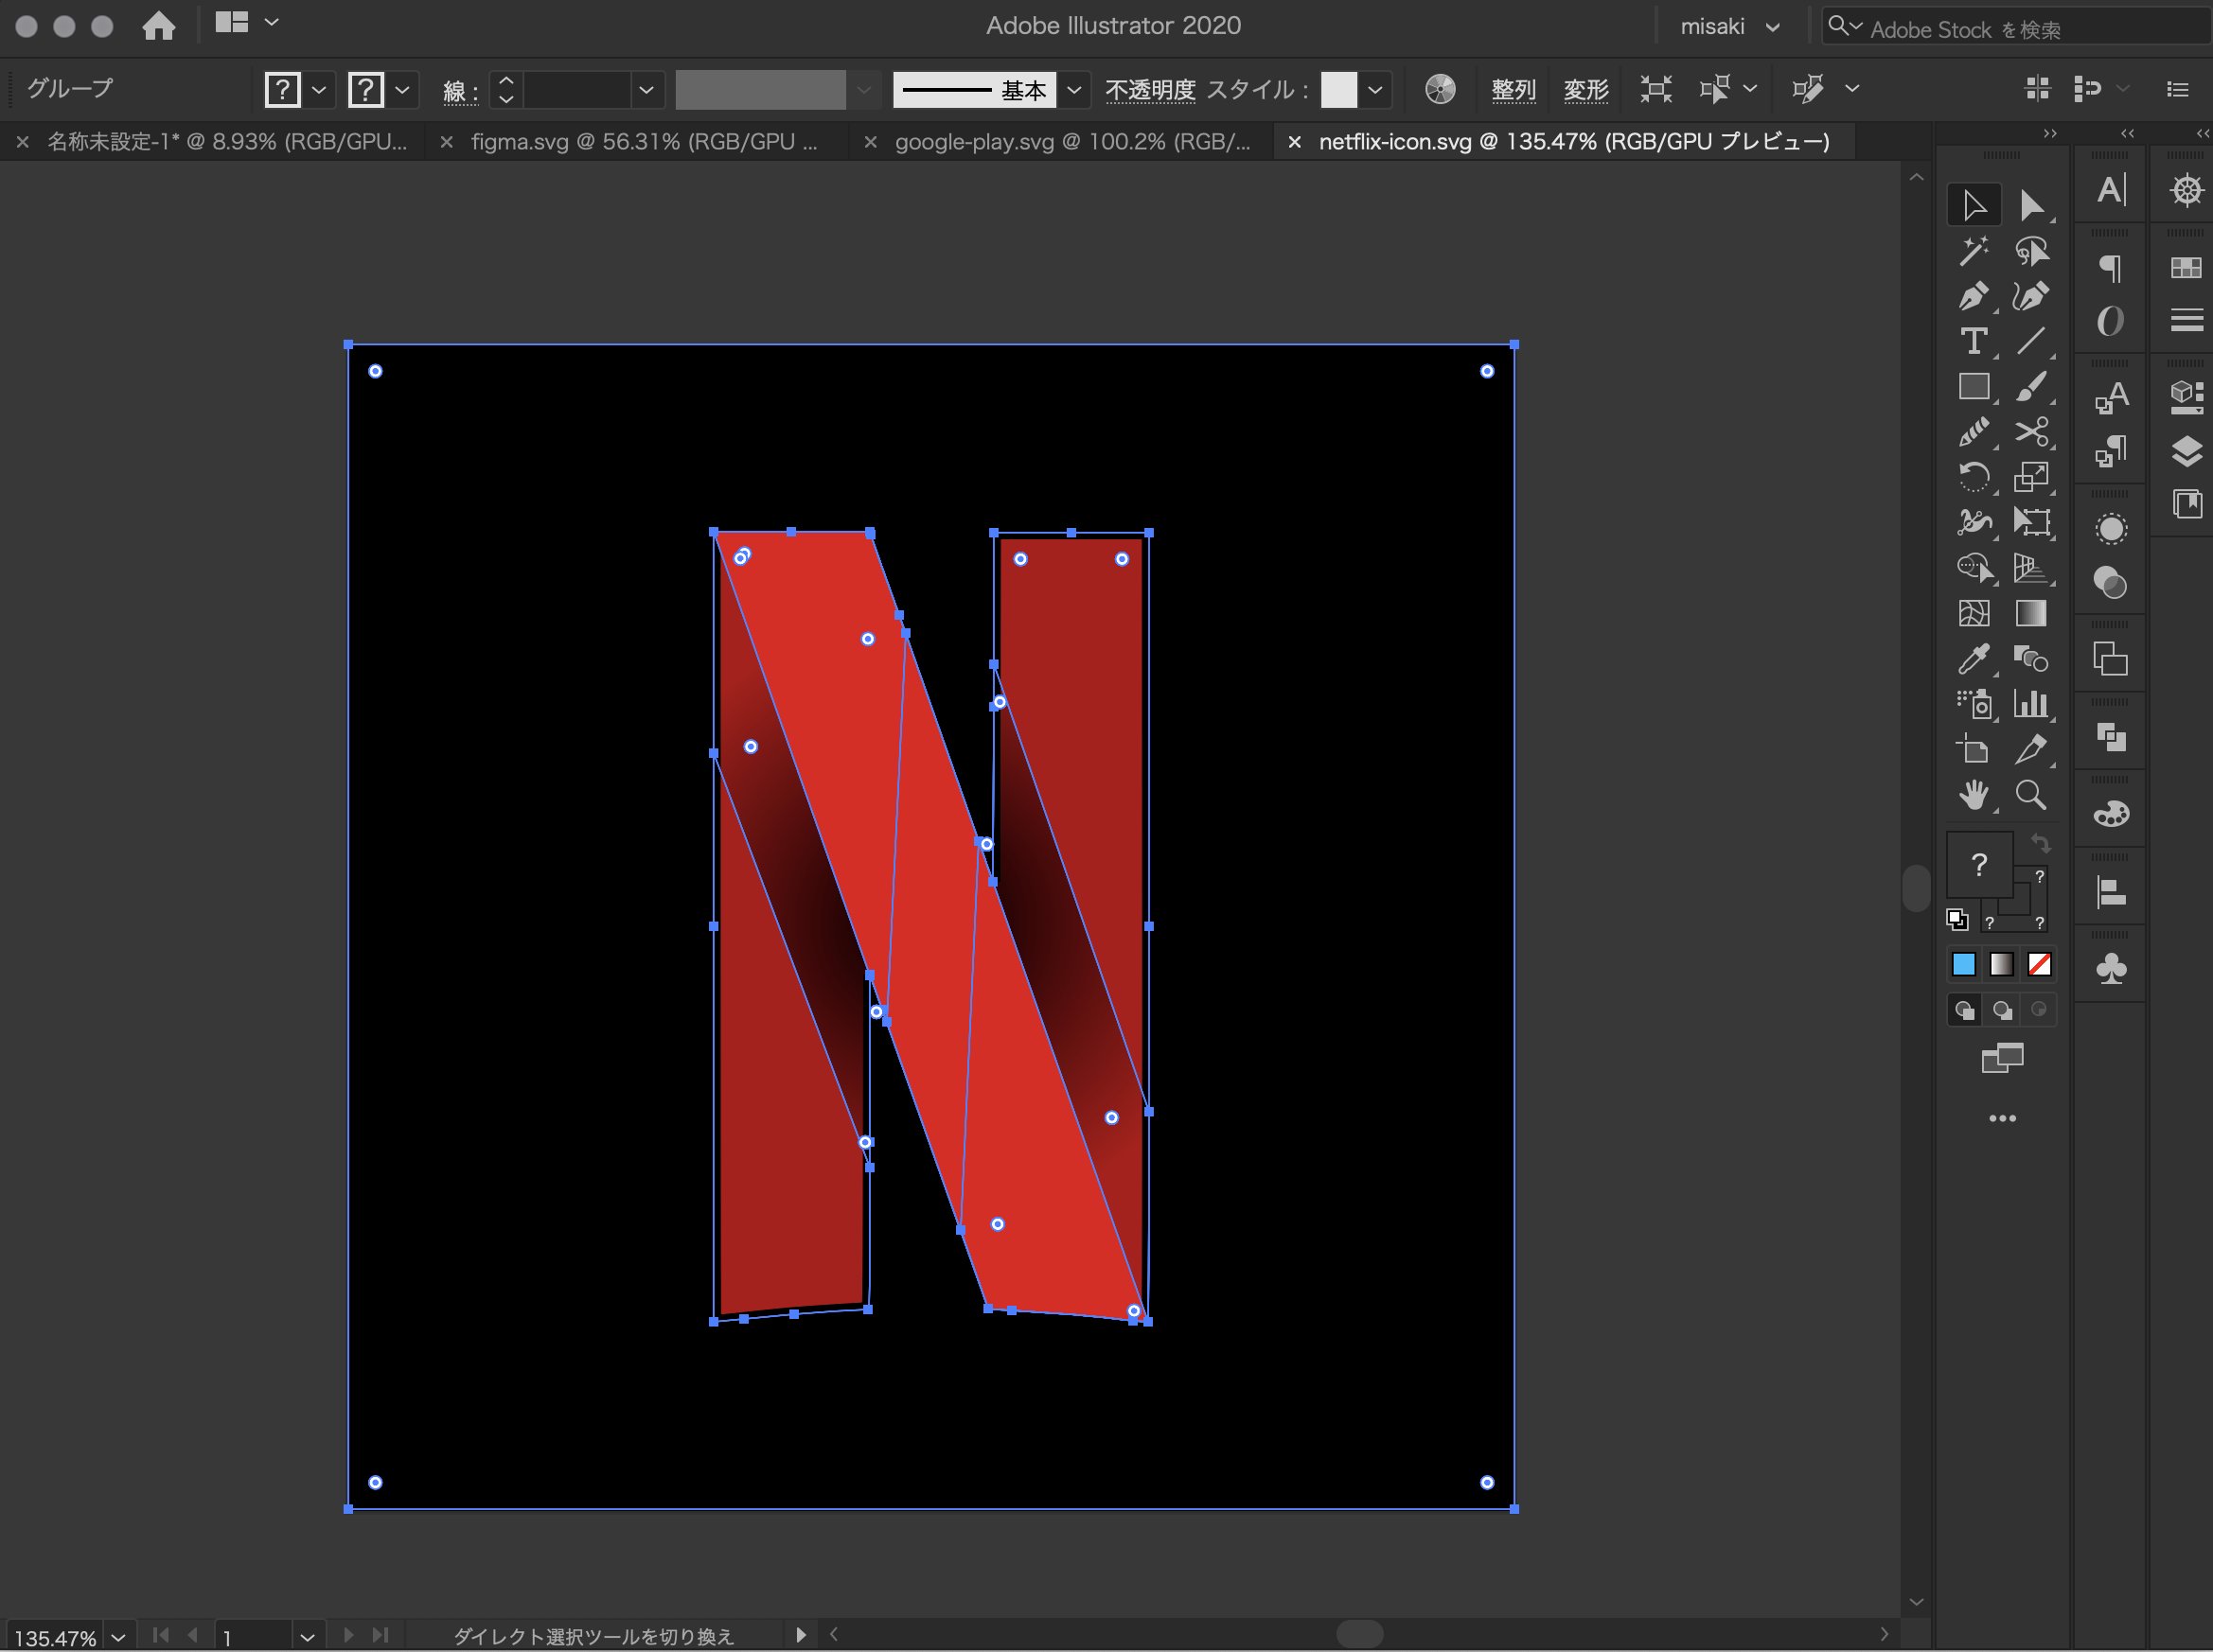Activate the Fill box in toolbar
This screenshot has height=1652, width=2213.
coord(1979,865)
